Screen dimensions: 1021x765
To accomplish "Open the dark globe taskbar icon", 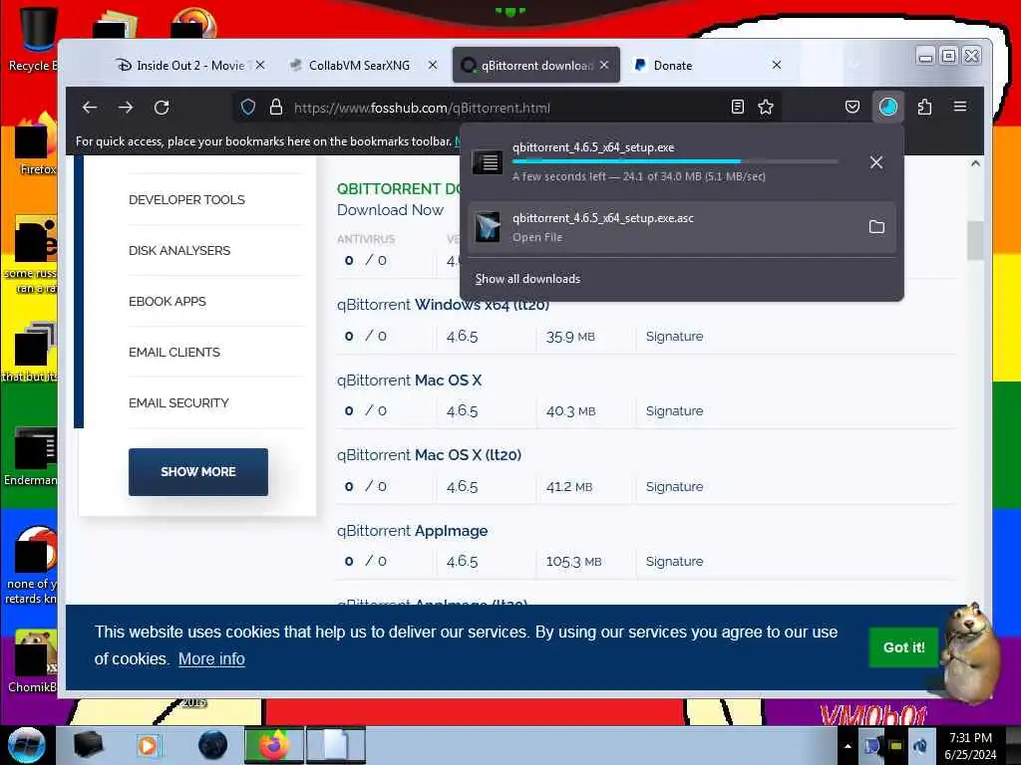I will click(212, 745).
